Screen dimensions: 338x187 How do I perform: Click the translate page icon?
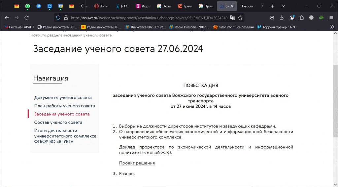coord(232,18)
